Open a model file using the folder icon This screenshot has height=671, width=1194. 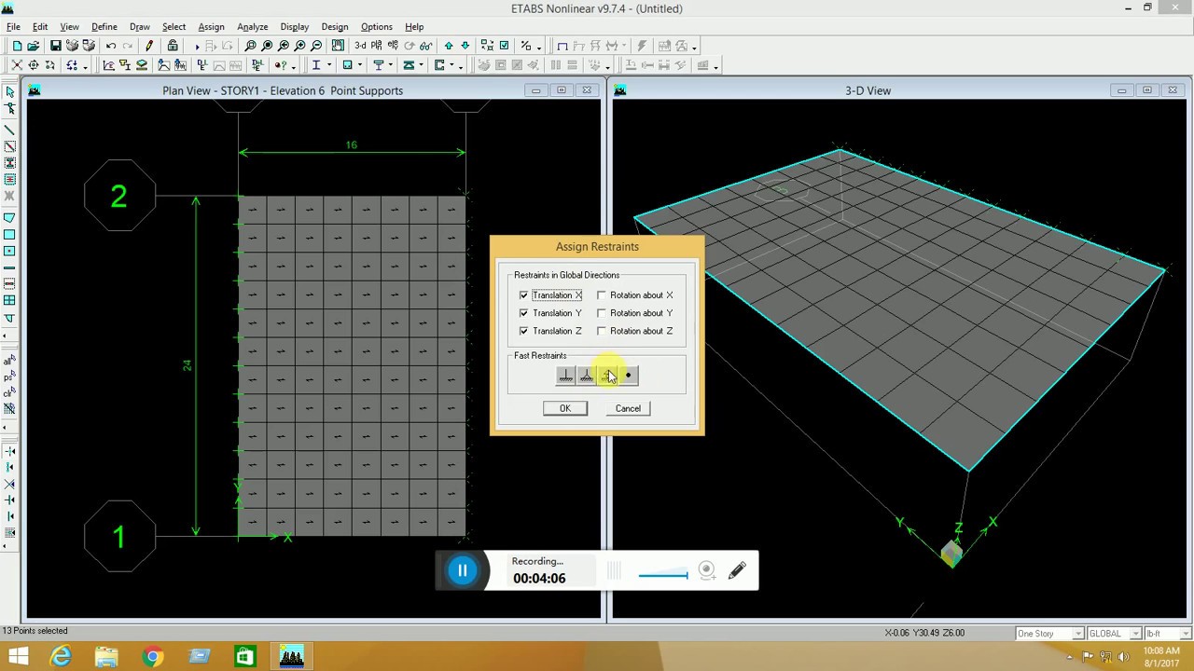tap(34, 46)
